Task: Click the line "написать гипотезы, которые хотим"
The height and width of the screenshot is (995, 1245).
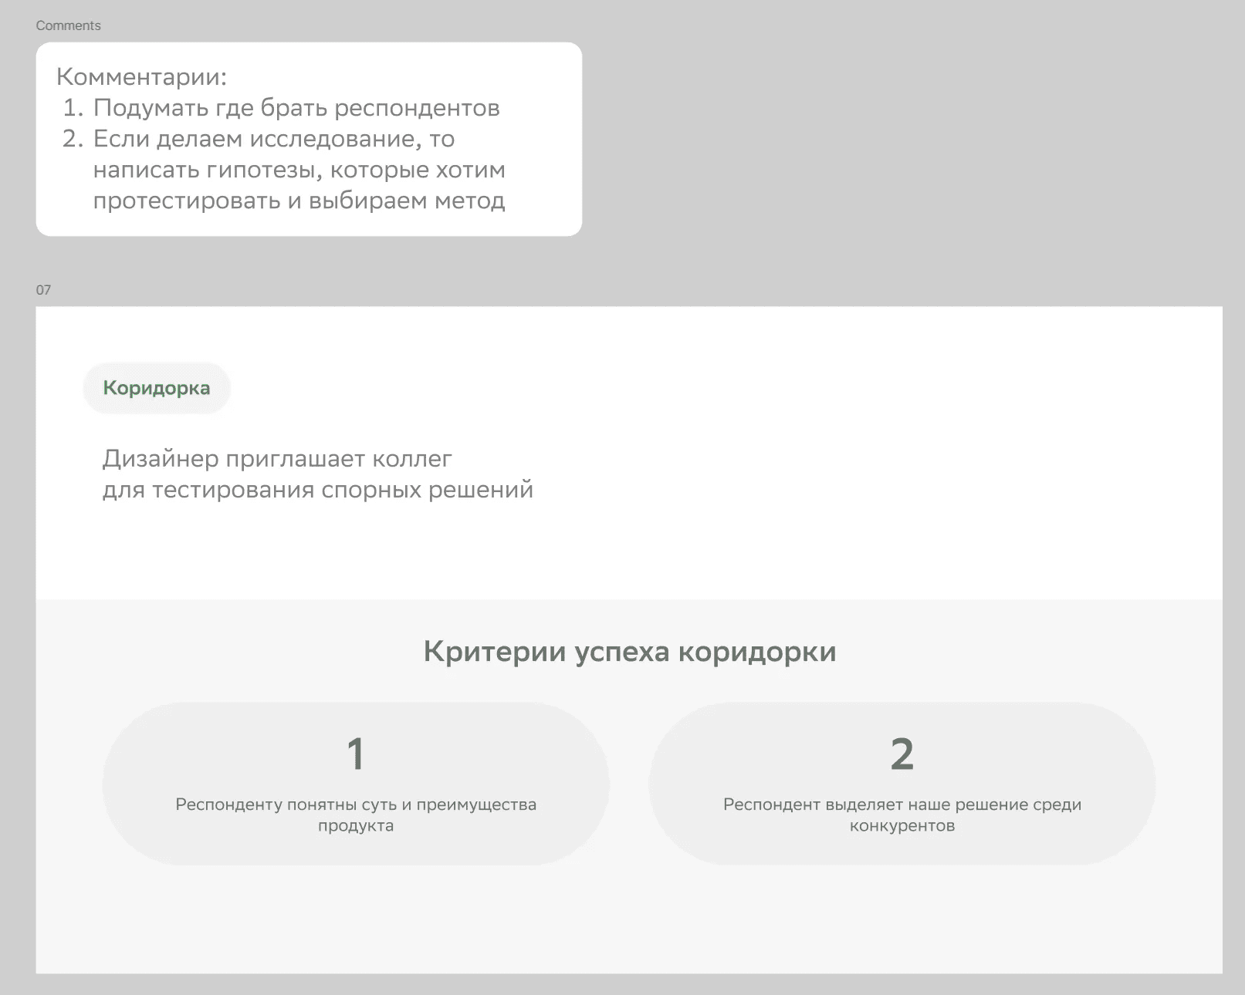Action: [299, 170]
